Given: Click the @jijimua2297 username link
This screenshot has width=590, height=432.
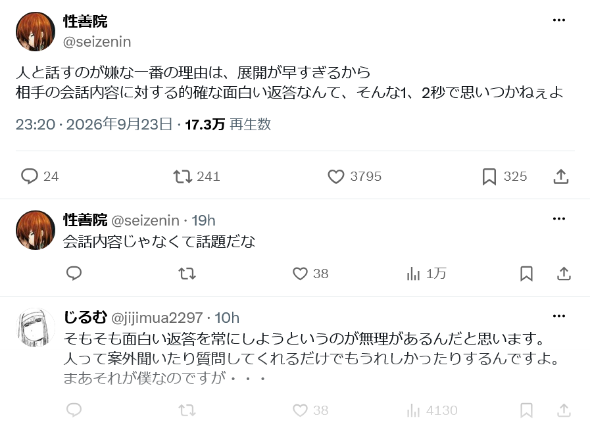Looking at the screenshot, I should pyautogui.click(x=157, y=318).
